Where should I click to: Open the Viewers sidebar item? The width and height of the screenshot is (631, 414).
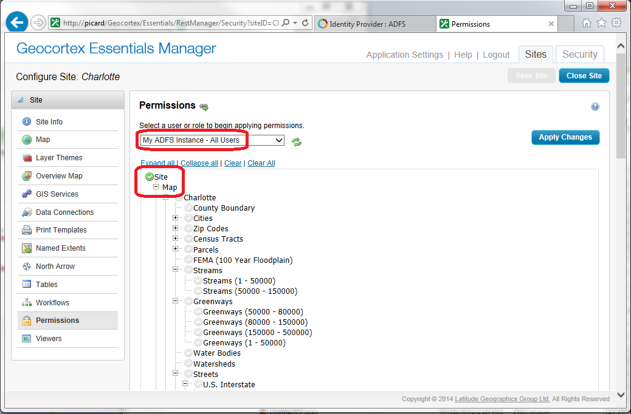(67, 339)
